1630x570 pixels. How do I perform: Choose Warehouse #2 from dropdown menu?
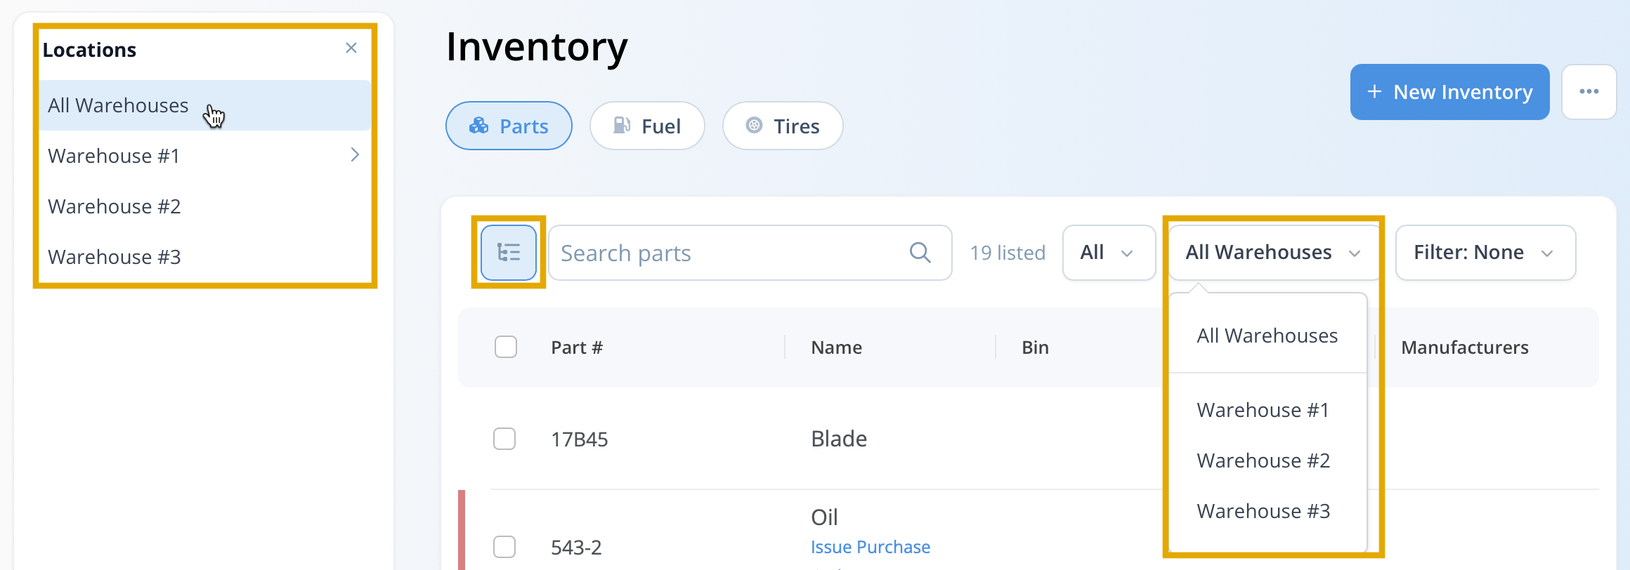[1263, 460]
